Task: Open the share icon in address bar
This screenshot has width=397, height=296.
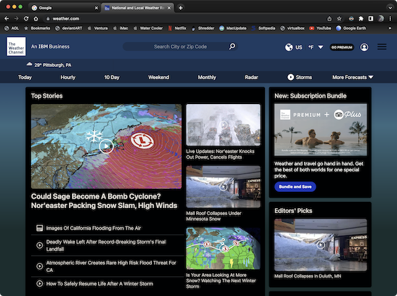Action: pos(329,19)
